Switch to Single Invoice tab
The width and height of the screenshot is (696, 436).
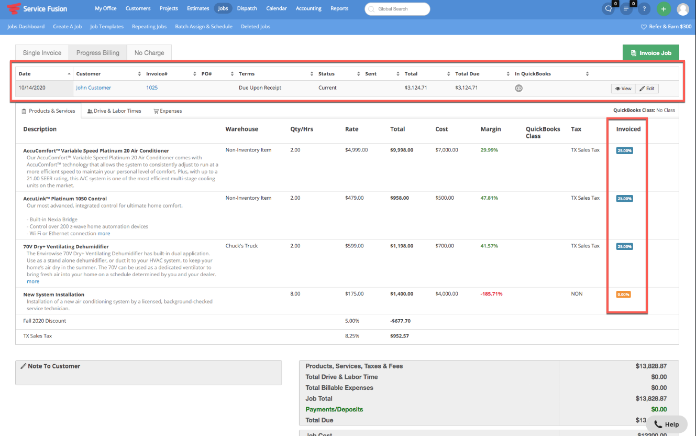(x=42, y=53)
